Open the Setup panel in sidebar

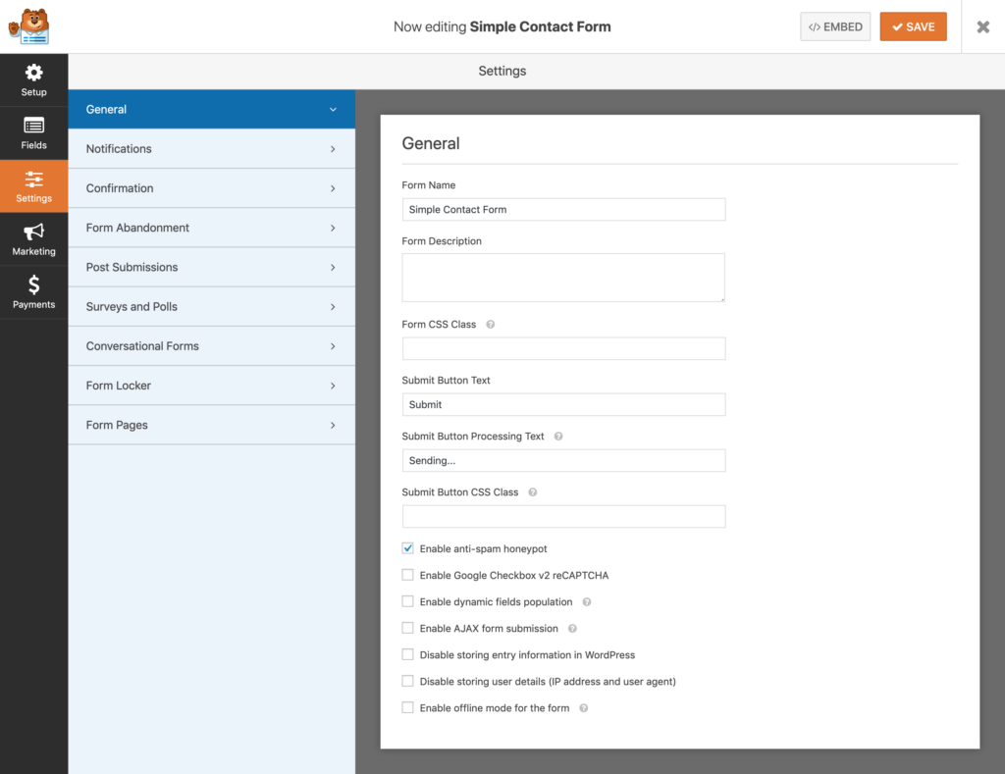(x=33, y=79)
